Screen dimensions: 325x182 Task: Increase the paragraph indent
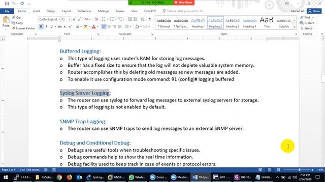(x=135, y=19)
